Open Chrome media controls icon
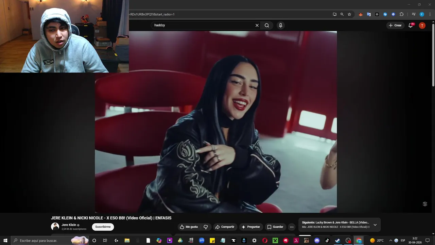The width and height of the screenshot is (435, 245). tap(414, 14)
